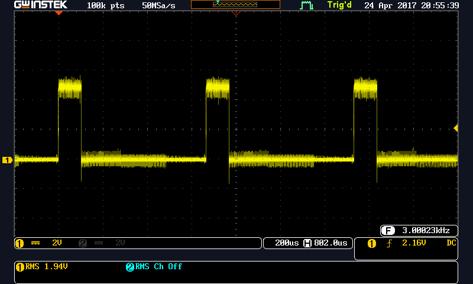Click the date and time display

412,5
